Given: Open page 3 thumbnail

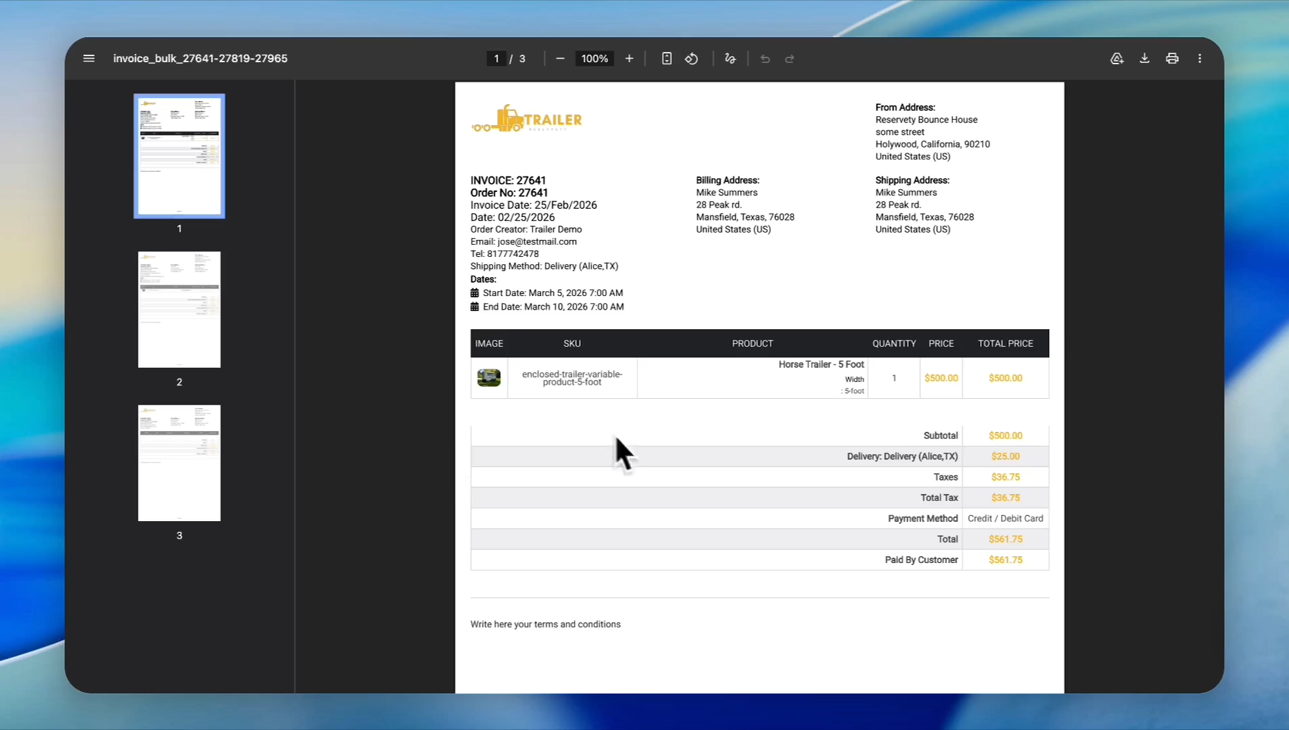Looking at the screenshot, I should (179, 463).
